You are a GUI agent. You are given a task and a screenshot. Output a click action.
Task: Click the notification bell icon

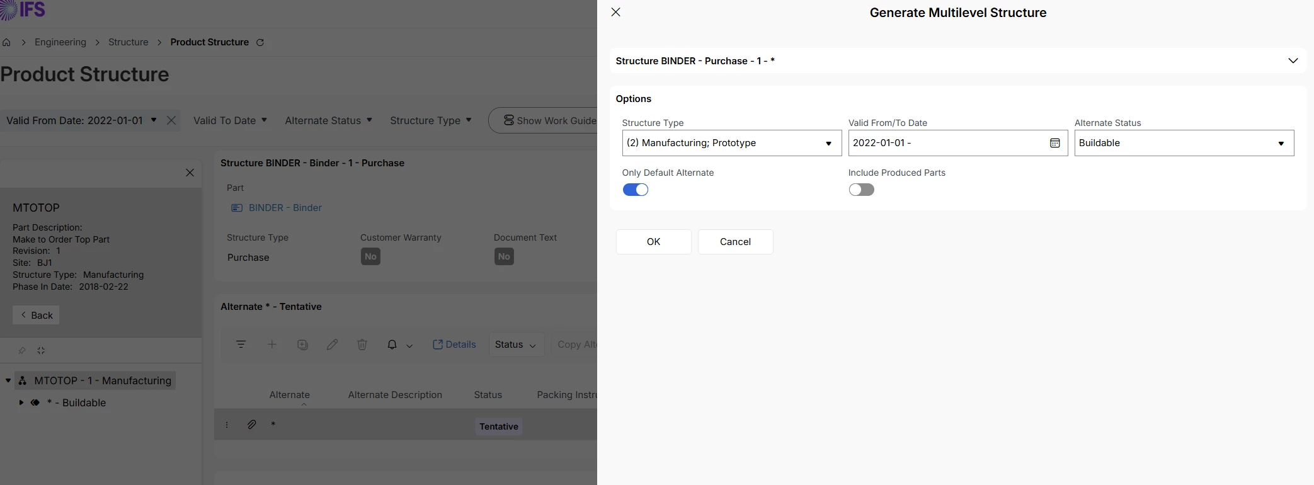[392, 345]
